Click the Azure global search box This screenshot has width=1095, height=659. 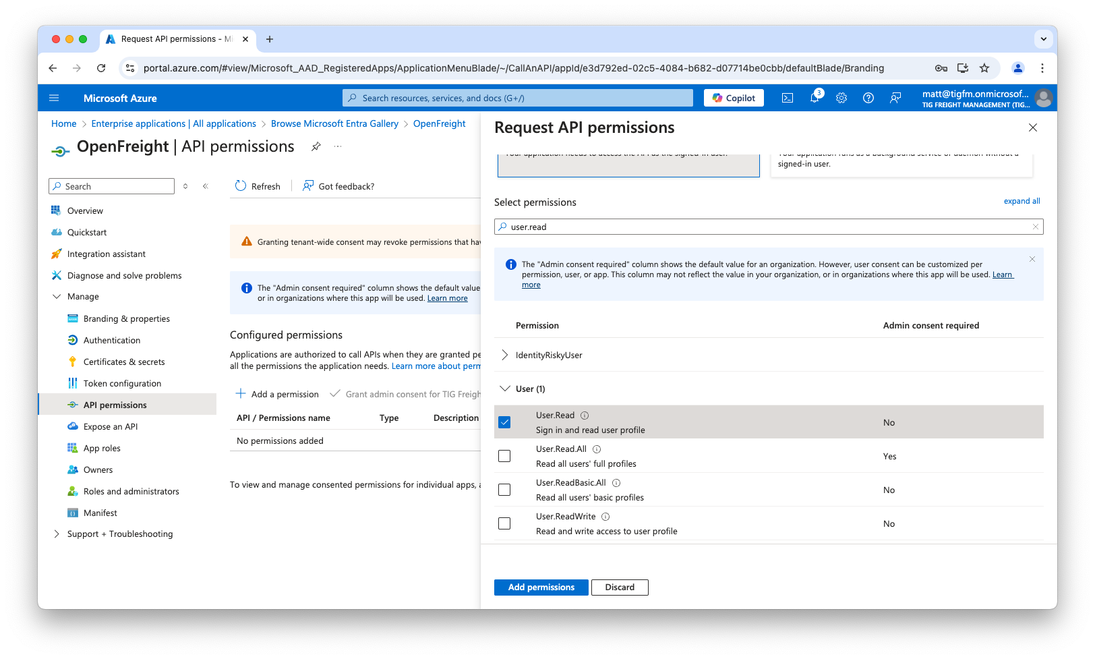point(518,98)
